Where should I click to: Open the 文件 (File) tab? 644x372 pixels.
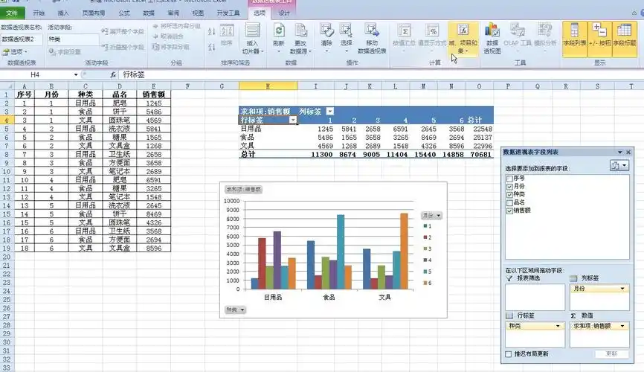point(12,13)
